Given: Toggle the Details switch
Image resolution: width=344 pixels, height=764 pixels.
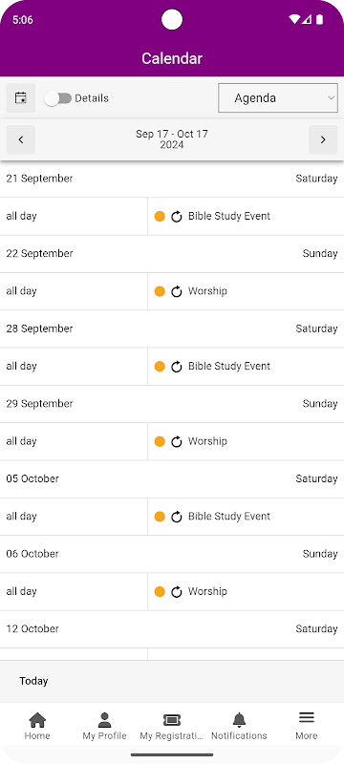Looking at the screenshot, I should 58,98.
